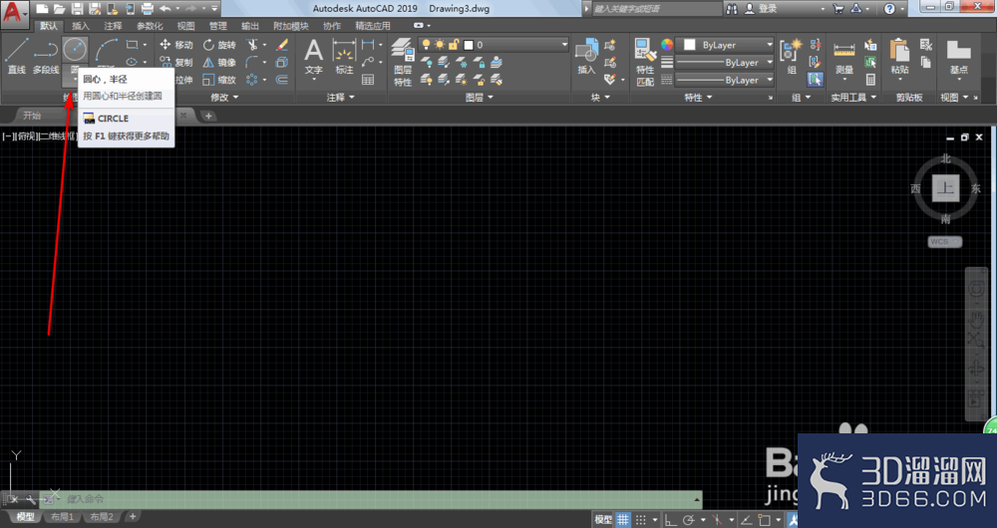Open the lineweight ByLayer dropdown
Screen dimensions: 997x528
coord(725,63)
